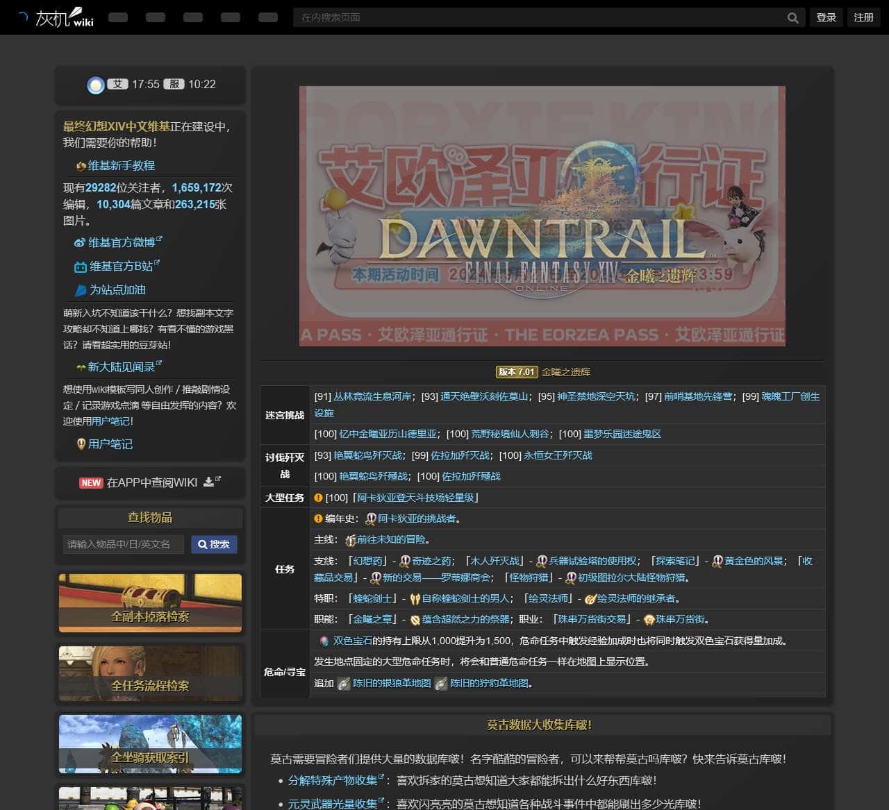This screenshot has height=810, width=889.
Task: Click quest icon before 兵器试验塔的使用权
Action: 542,561
